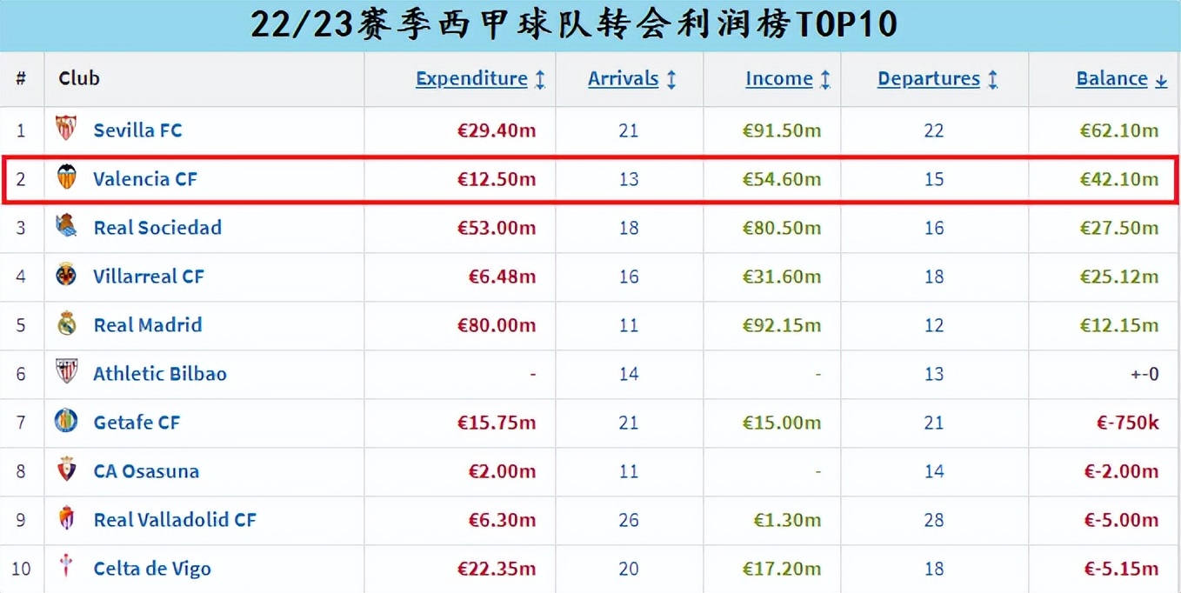Click the CA Osasuna crest icon
1181x593 pixels.
click(x=66, y=470)
